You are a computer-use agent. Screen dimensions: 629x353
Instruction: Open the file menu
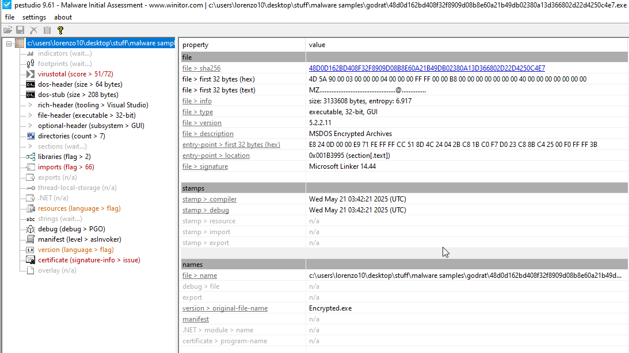[10, 17]
